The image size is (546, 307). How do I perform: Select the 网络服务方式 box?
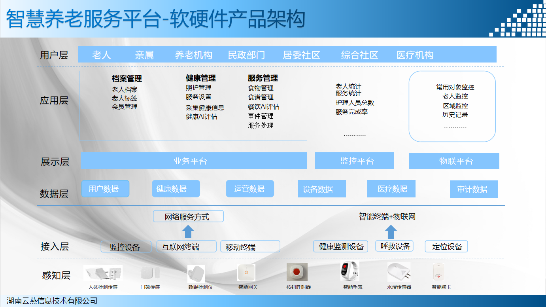point(188,216)
